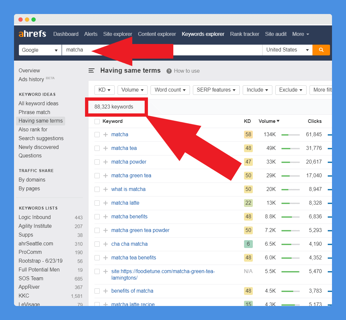Open Also rank for in the sidebar
Image resolution: width=346 pixels, height=320 pixels.
point(33,130)
